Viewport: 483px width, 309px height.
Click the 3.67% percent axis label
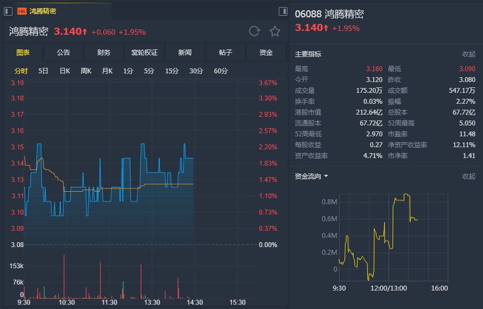(268, 83)
